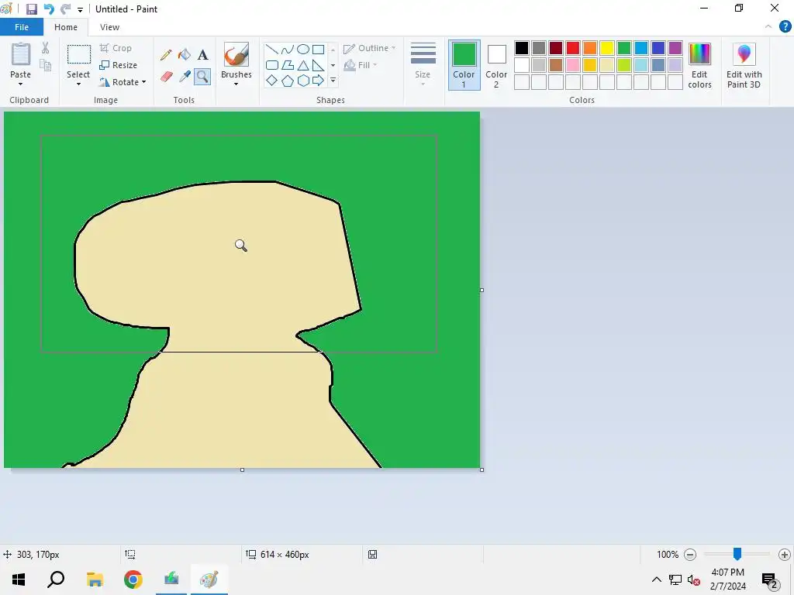The image size is (794, 595).
Task: Pick the yellow color swatch
Action: pos(606,48)
